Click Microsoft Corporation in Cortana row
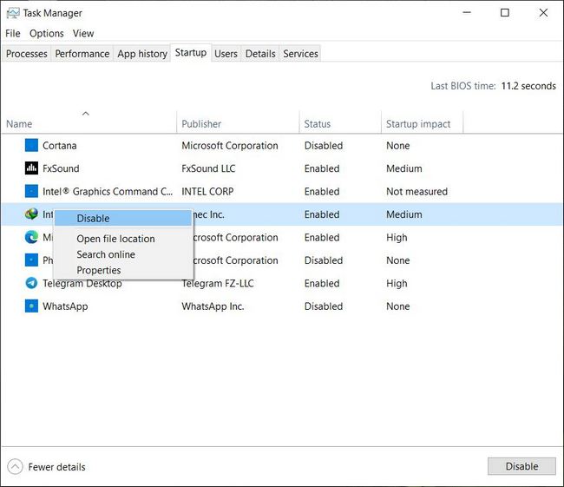Image resolution: width=564 pixels, height=487 pixels. coord(229,146)
